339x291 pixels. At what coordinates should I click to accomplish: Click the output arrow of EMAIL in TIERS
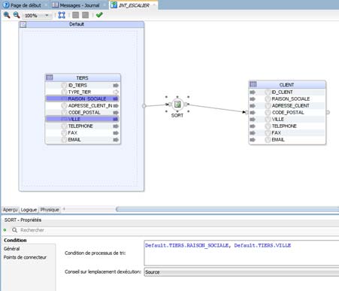coord(116,140)
